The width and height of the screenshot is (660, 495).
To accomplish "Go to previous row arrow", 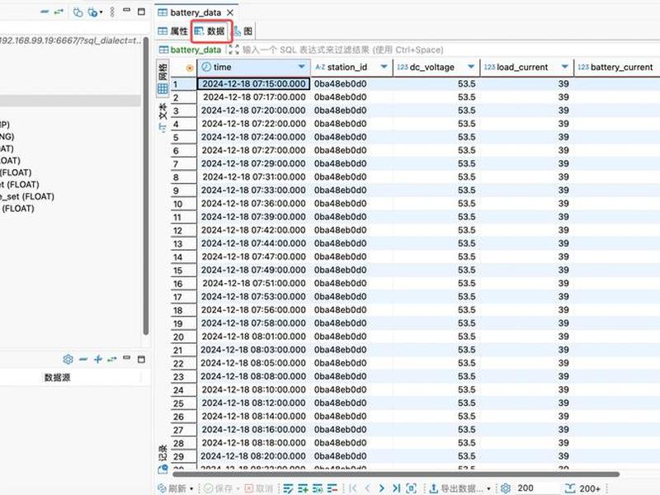I will (367, 488).
